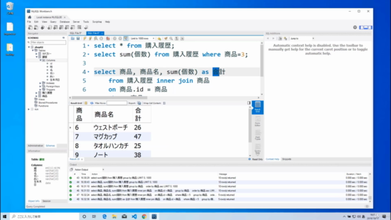Open the Scripting menu
Image resolution: width=391 pixels, height=220 pixels.
click(x=97, y=22)
